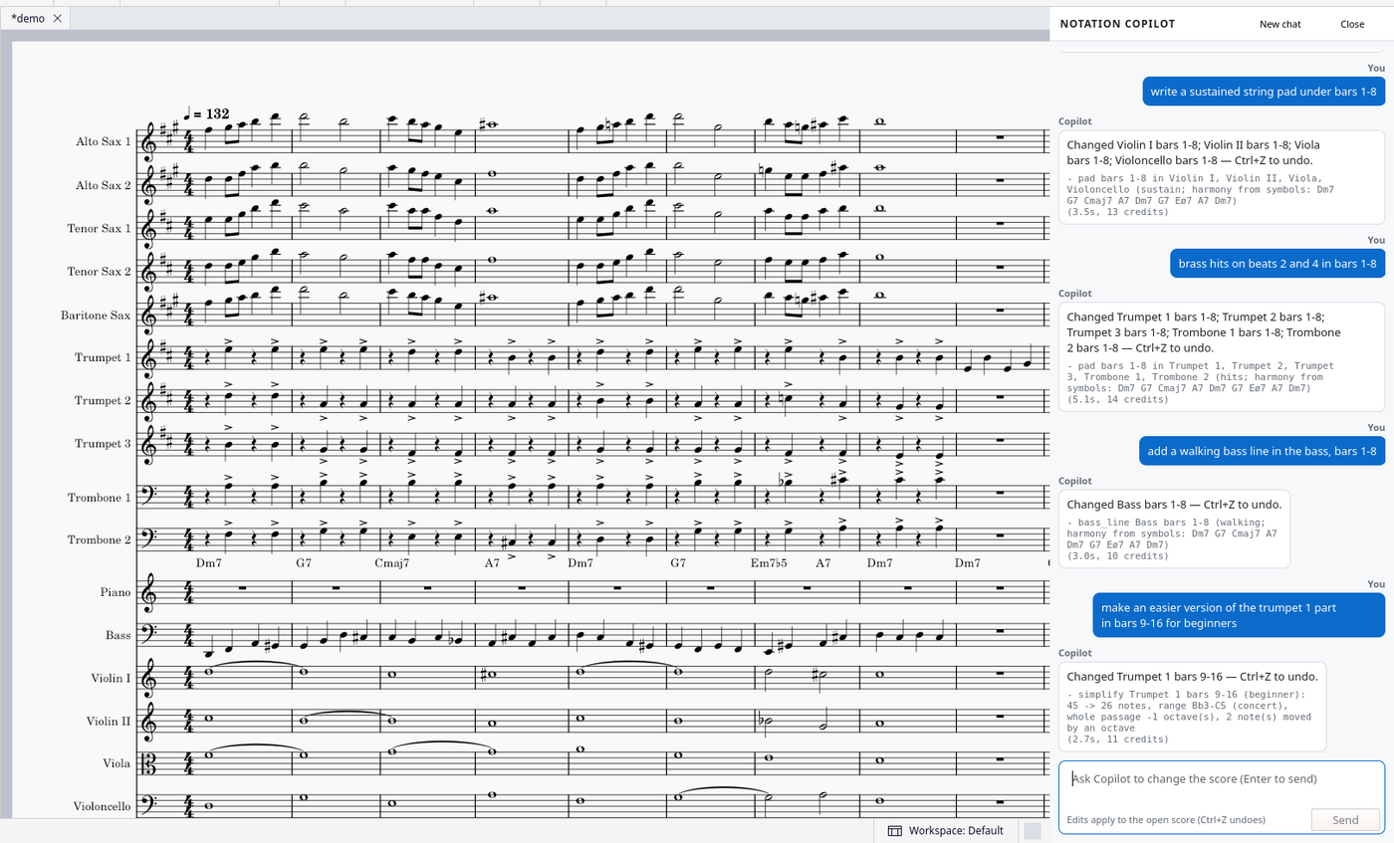
Task: Select the Trombone 2 staff label
Action: click(100, 539)
